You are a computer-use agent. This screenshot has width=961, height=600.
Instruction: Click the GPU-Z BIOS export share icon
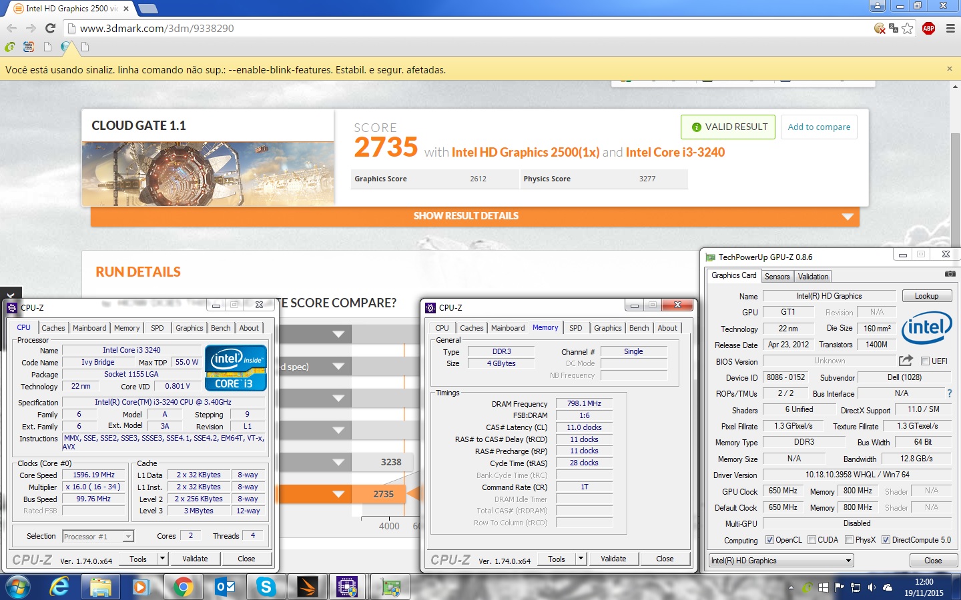pyautogui.click(x=906, y=361)
